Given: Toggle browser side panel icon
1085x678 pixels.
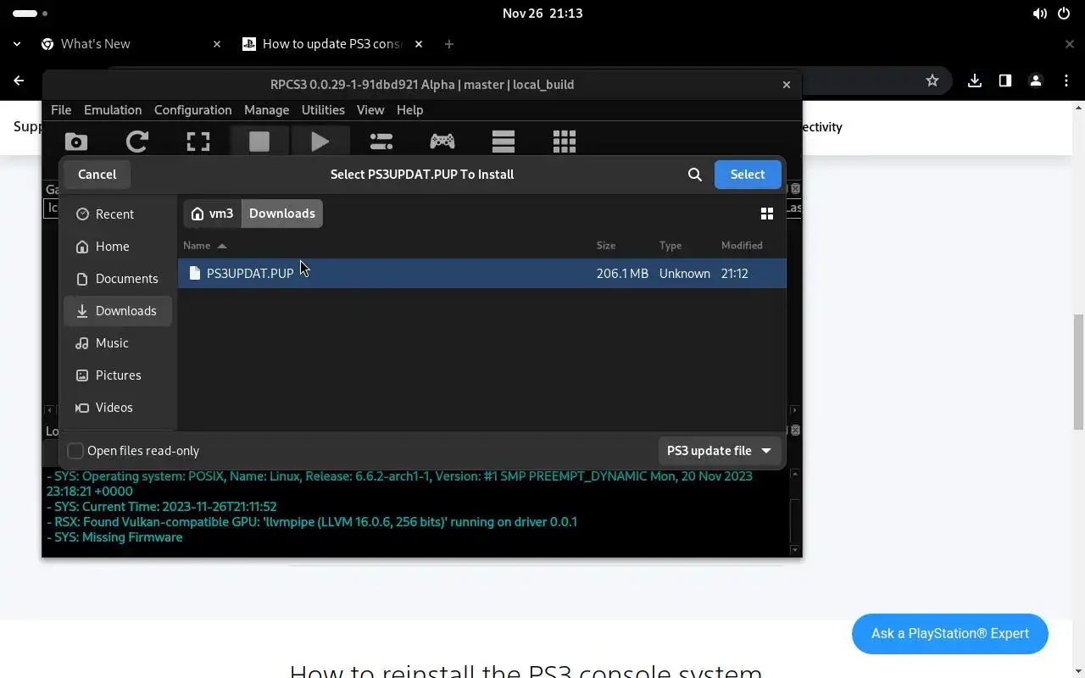Looking at the screenshot, I should point(1005,81).
